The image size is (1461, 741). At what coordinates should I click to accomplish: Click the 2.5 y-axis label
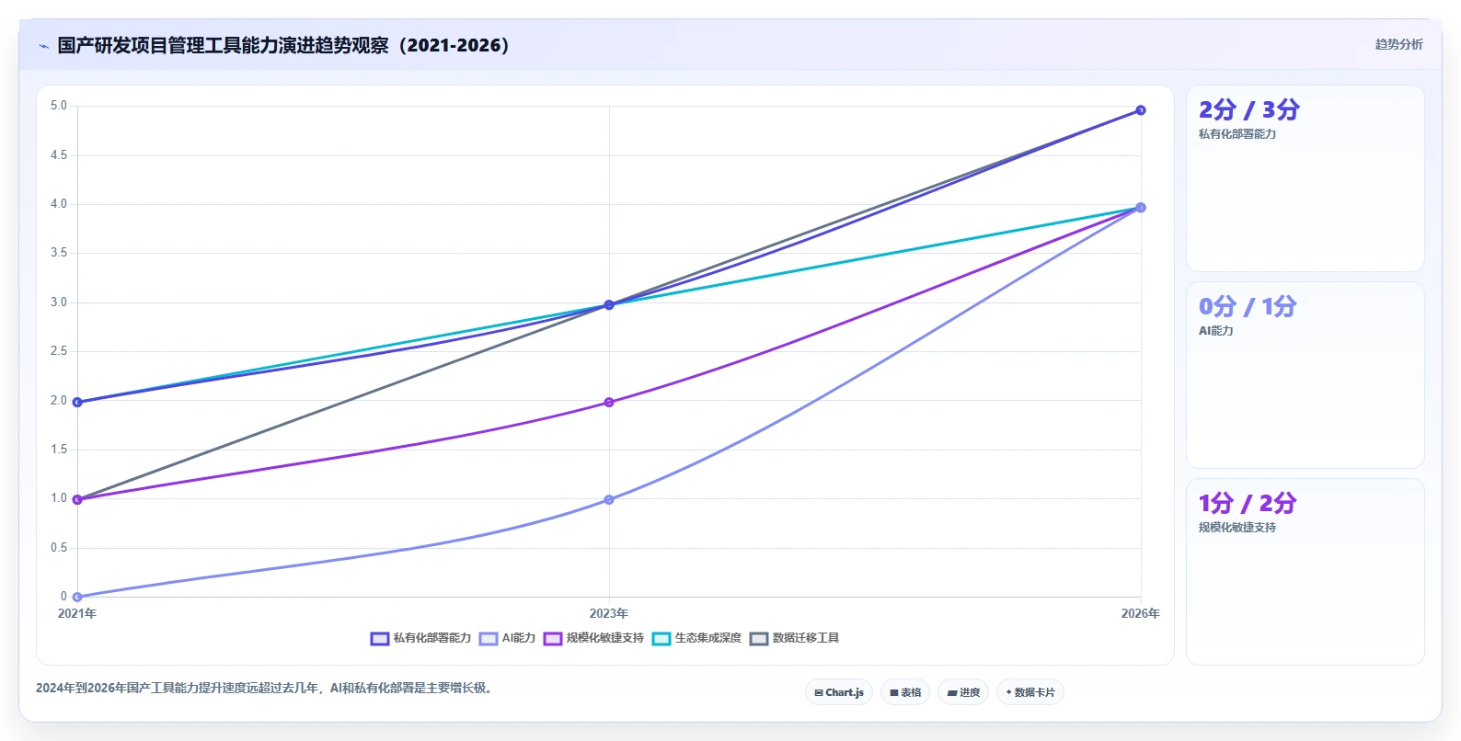[x=59, y=351]
